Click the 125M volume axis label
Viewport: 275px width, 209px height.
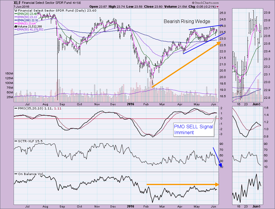(9, 78)
